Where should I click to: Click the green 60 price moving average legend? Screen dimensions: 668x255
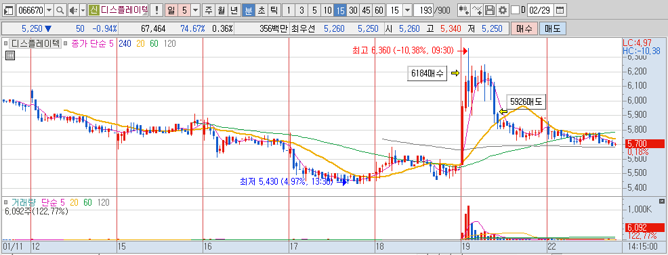pyautogui.click(x=154, y=43)
